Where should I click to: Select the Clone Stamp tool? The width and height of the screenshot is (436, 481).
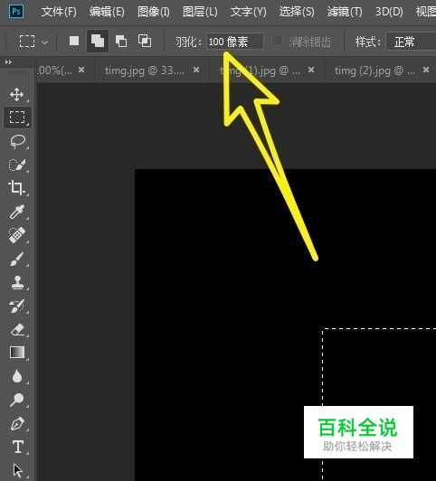17,282
